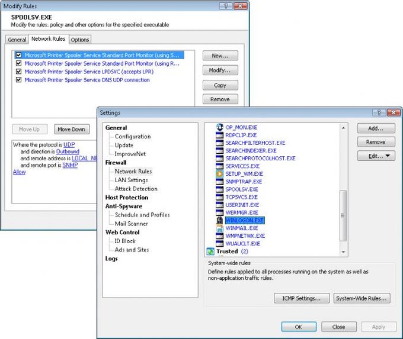
Task: Toggle the LPDSVC (accepts LPR) rule checkbox
Action: [x=18, y=72]
